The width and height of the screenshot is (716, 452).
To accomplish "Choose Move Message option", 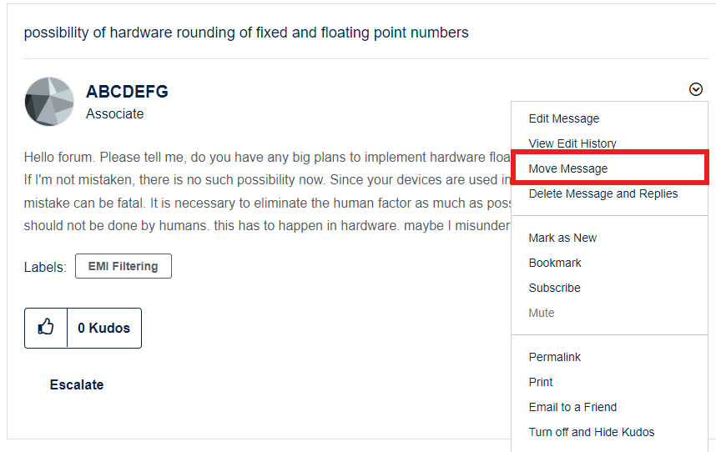I will coord(568,168).
